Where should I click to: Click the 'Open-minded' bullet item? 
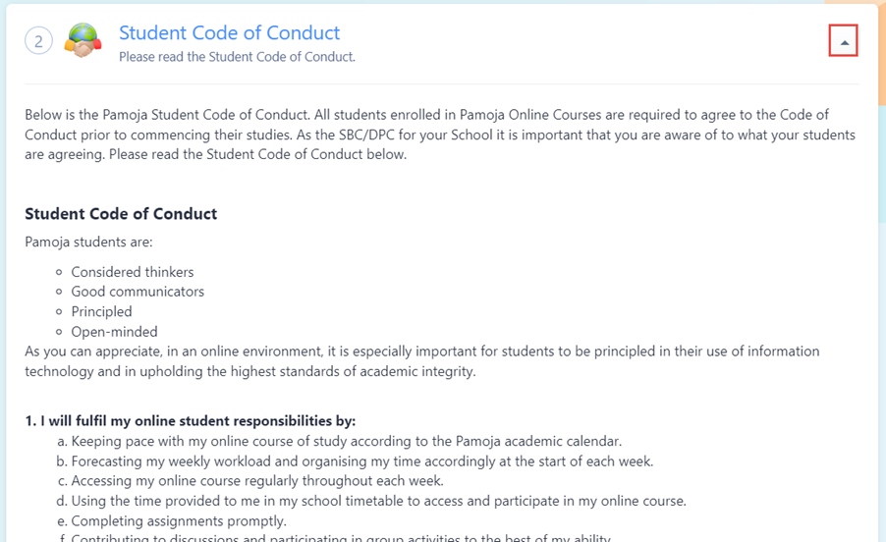pos(114,332)
